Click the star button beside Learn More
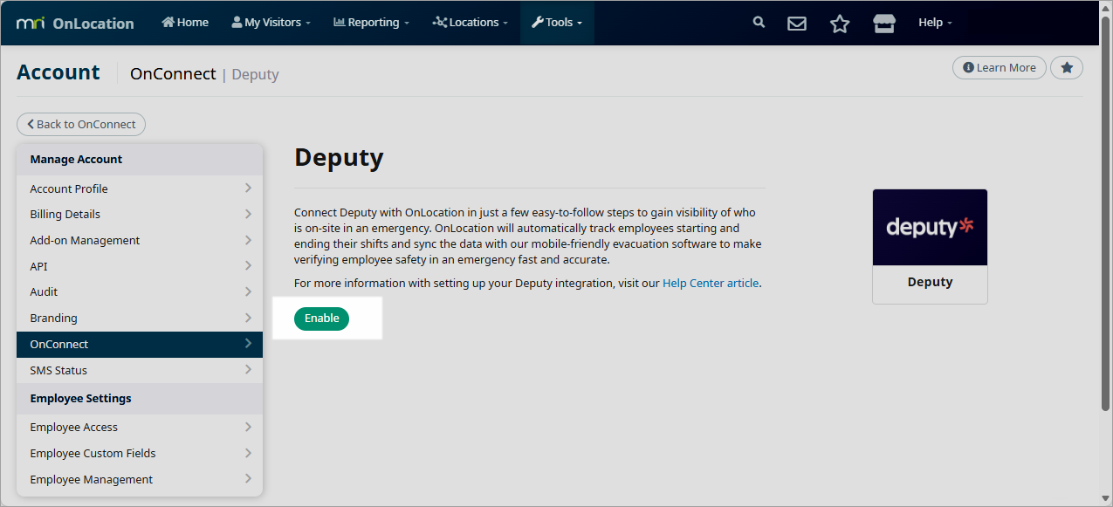This screenshot has width=1113, height=507. click(x=1067, y=68)
